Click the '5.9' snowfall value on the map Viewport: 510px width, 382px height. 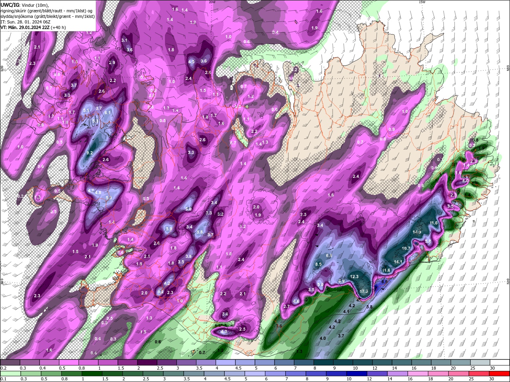click(x=169, y=229)
